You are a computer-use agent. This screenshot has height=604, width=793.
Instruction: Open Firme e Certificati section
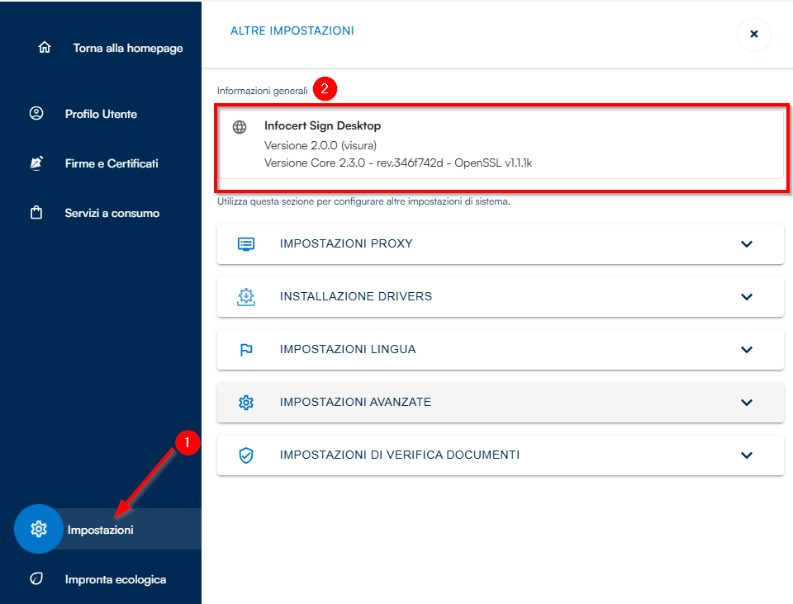tap(112, 163)
